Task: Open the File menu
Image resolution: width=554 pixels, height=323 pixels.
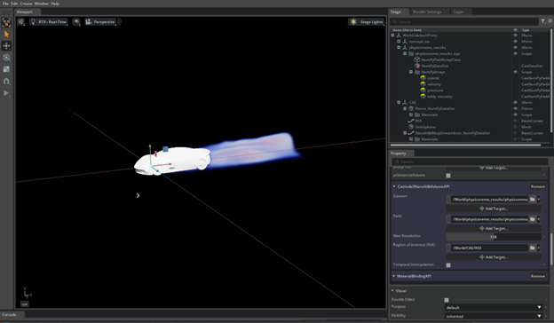Action: (5, 4)
